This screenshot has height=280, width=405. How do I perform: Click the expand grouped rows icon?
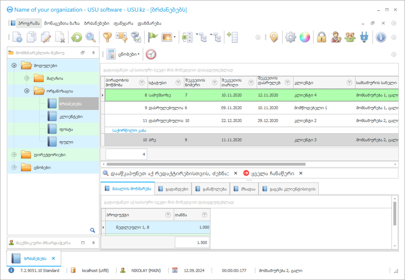click(x=187, y=37)
